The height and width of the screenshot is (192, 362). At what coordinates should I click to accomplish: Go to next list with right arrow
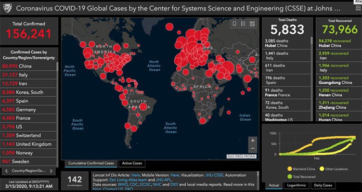pyautogui.click(x=51, y=171)
